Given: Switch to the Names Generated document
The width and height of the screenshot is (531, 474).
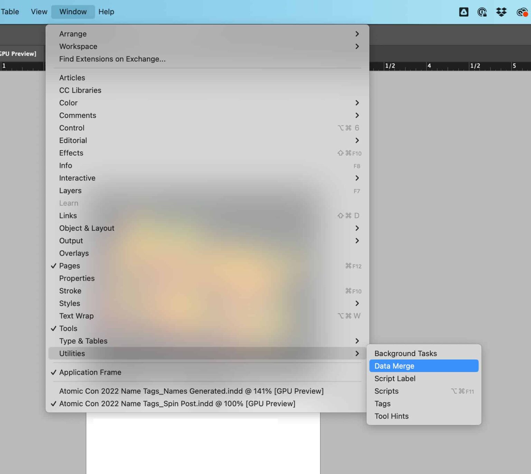Looking at the screenshot, I should point(192,391).
